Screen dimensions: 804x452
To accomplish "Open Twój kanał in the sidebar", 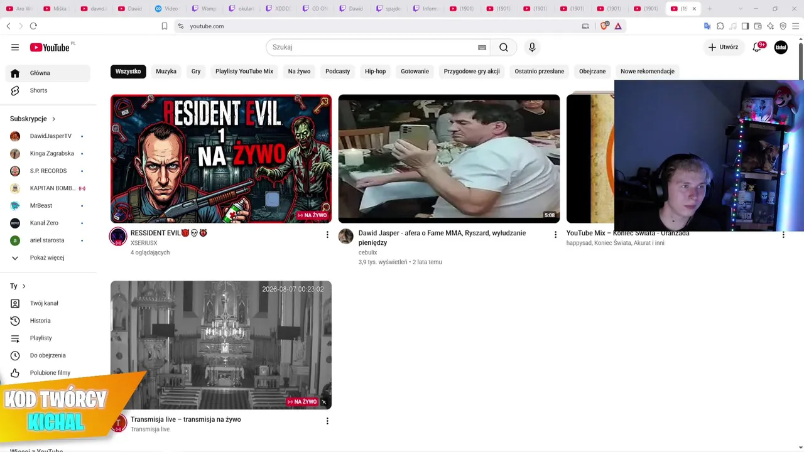I will [48, 303].
